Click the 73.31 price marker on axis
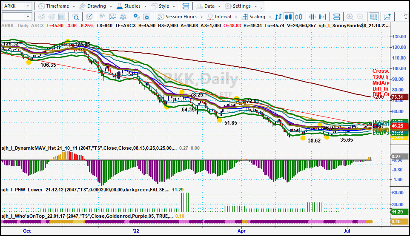Image resolution: width=410 pixels, height=236 pixels. [399, 97]
